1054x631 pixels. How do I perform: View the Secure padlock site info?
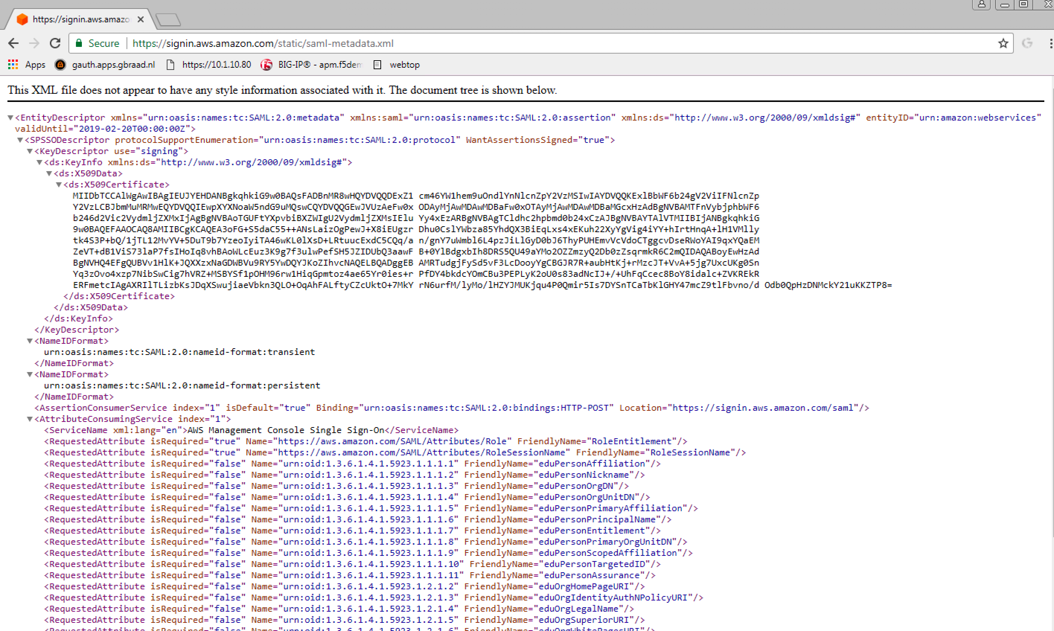pos(98,44)
